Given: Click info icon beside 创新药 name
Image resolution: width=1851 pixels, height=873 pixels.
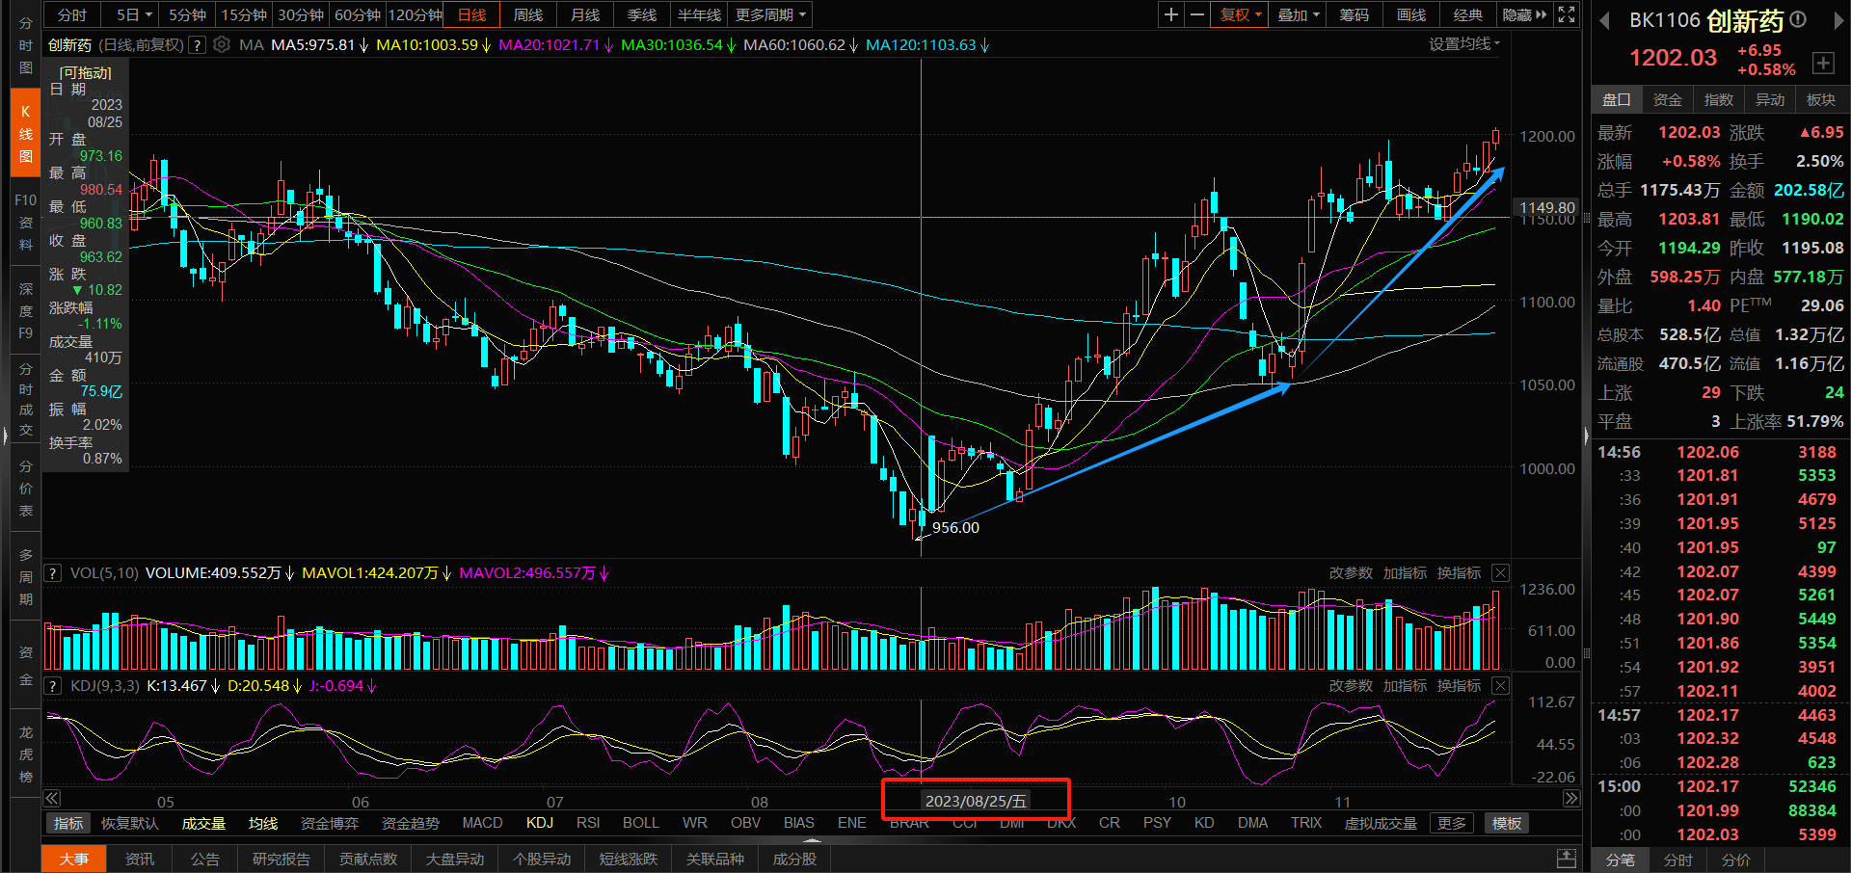Looking at the screenshot, I should click(x=1798, y=19).
